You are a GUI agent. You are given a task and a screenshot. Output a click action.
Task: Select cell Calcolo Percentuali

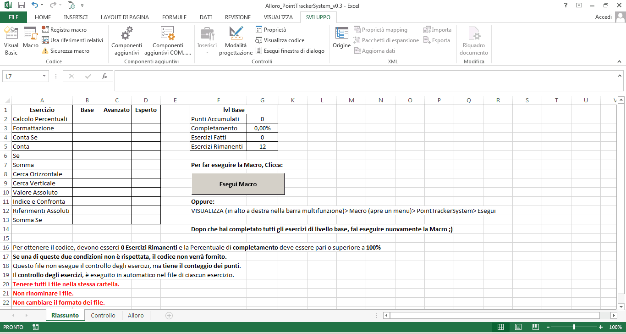(x=42, y=119)
